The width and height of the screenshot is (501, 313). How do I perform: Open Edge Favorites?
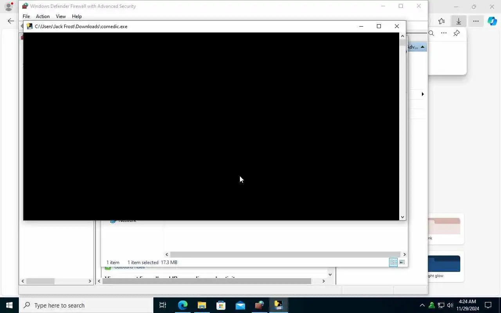click(442, 21)
